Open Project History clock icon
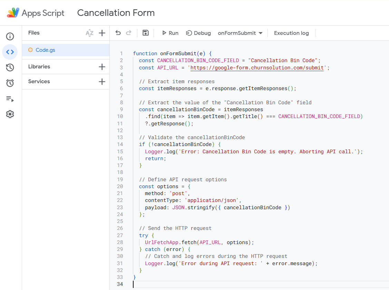The image size is (389, 290). tap(10, 67)
